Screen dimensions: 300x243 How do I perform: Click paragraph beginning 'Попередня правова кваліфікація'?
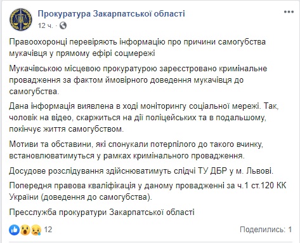click(148, 191)
